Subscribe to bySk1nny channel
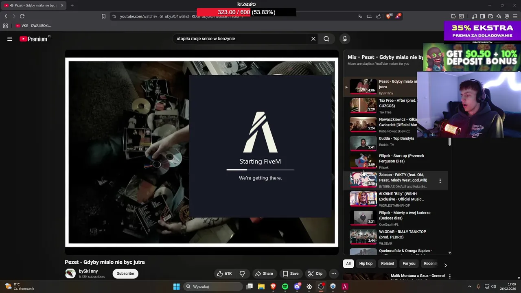 [x=125, y=273]
